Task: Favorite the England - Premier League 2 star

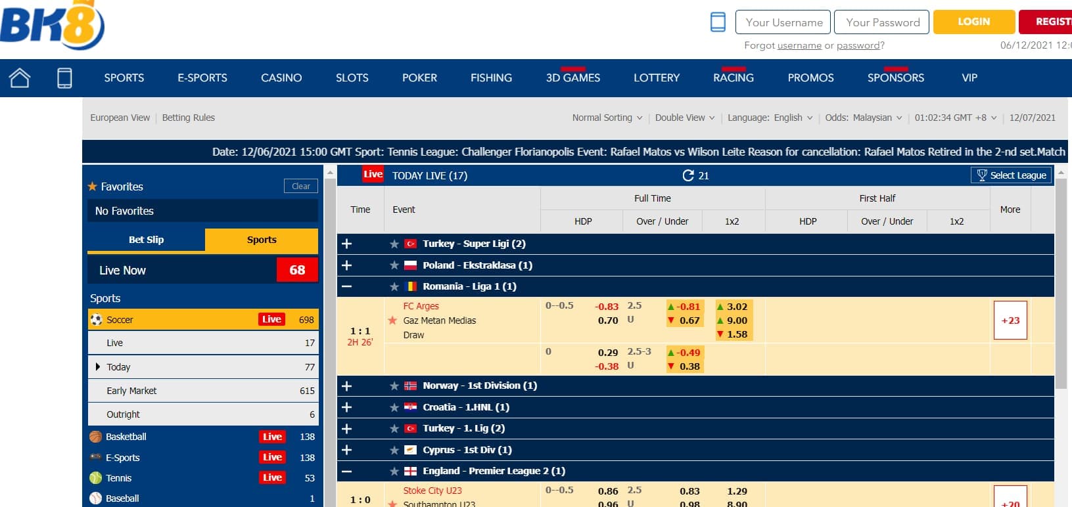Action: point(394,472)
